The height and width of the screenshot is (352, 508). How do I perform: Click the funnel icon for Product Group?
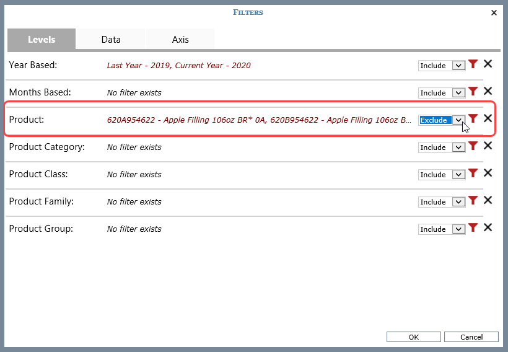(x=473, y=228)
